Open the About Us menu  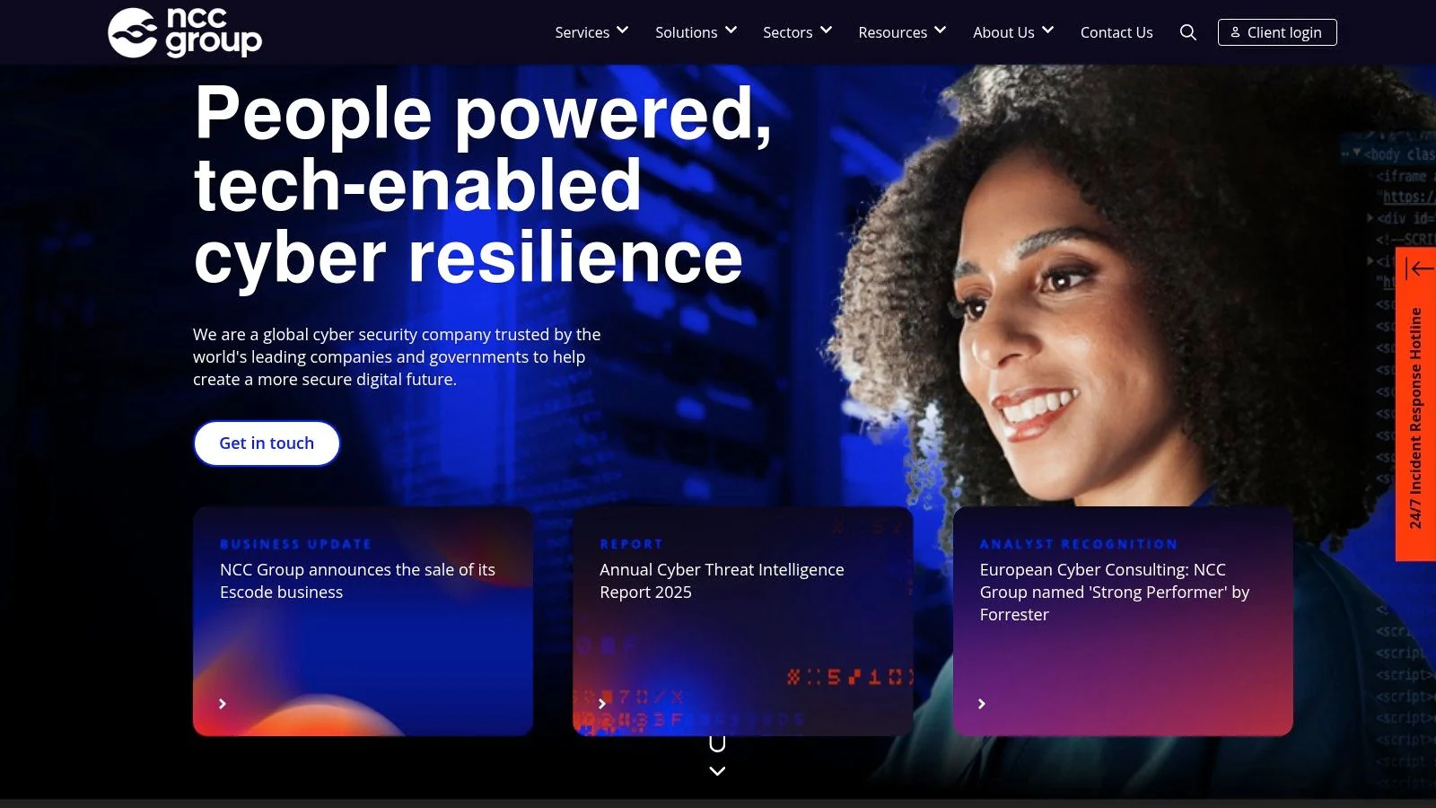pyautogui.click(x=1013, y=32)
